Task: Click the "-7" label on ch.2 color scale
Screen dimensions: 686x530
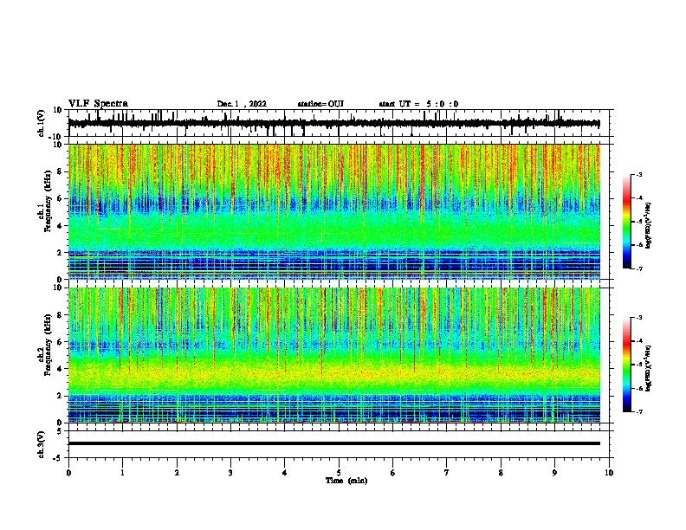Action: (638, 412)
